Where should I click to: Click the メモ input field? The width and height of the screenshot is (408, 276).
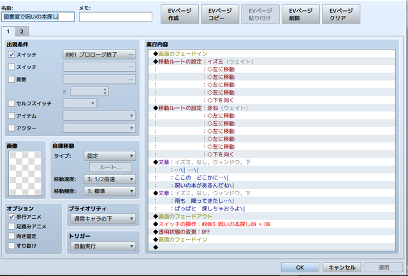115,17
